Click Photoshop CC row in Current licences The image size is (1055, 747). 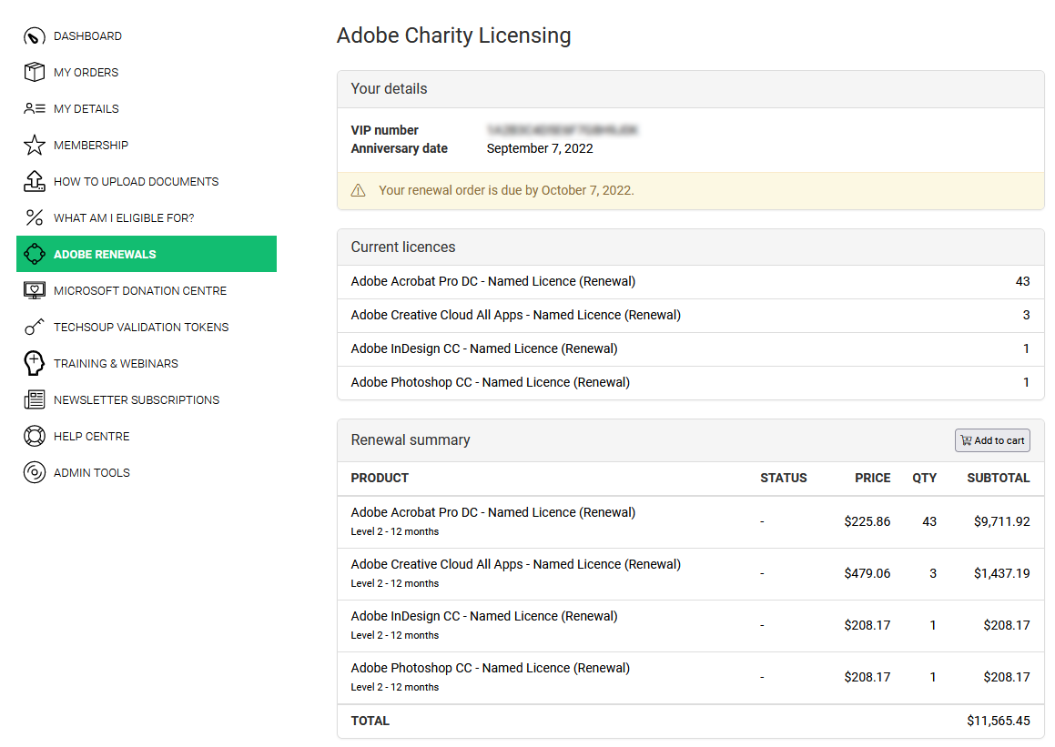pos(690,382)
